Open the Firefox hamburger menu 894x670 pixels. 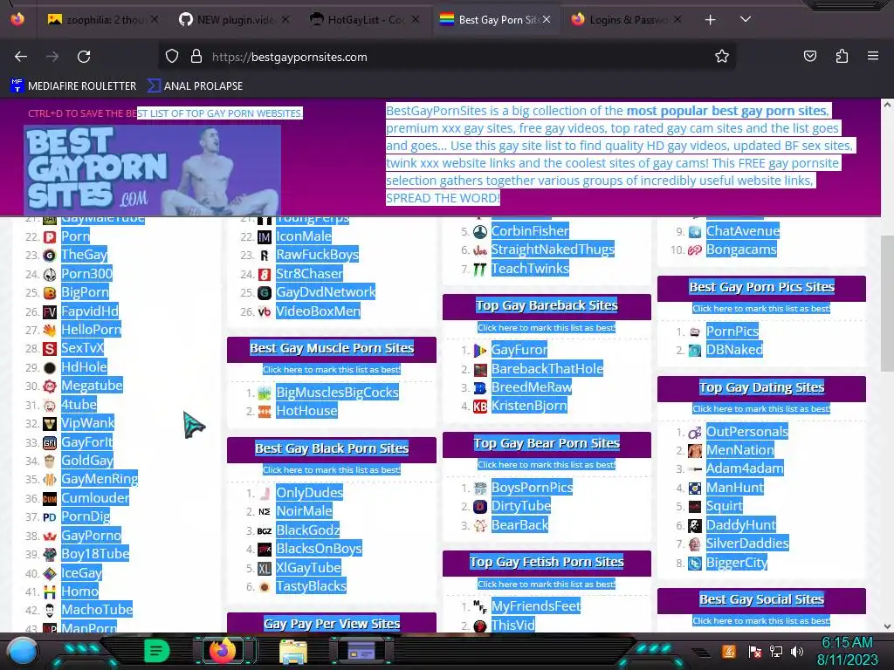(872, 57)
